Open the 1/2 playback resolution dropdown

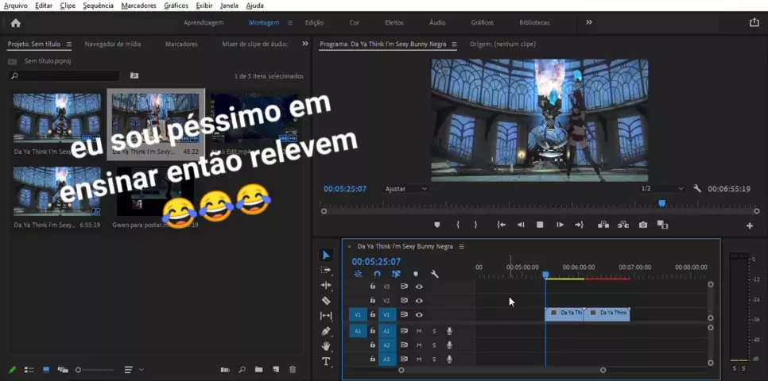pyautogui.click(x=662, y=189)
